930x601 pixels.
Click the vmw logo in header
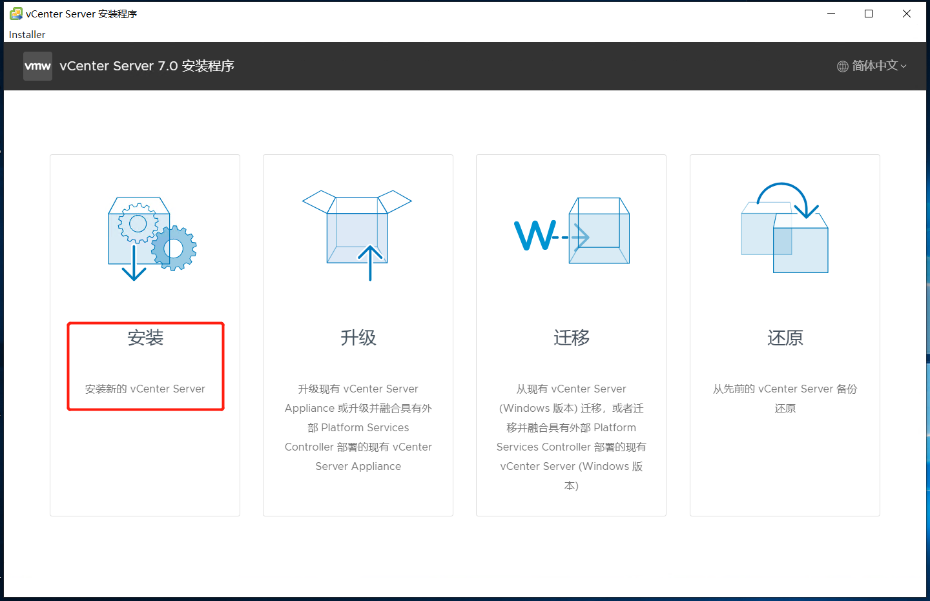[37, 66]
